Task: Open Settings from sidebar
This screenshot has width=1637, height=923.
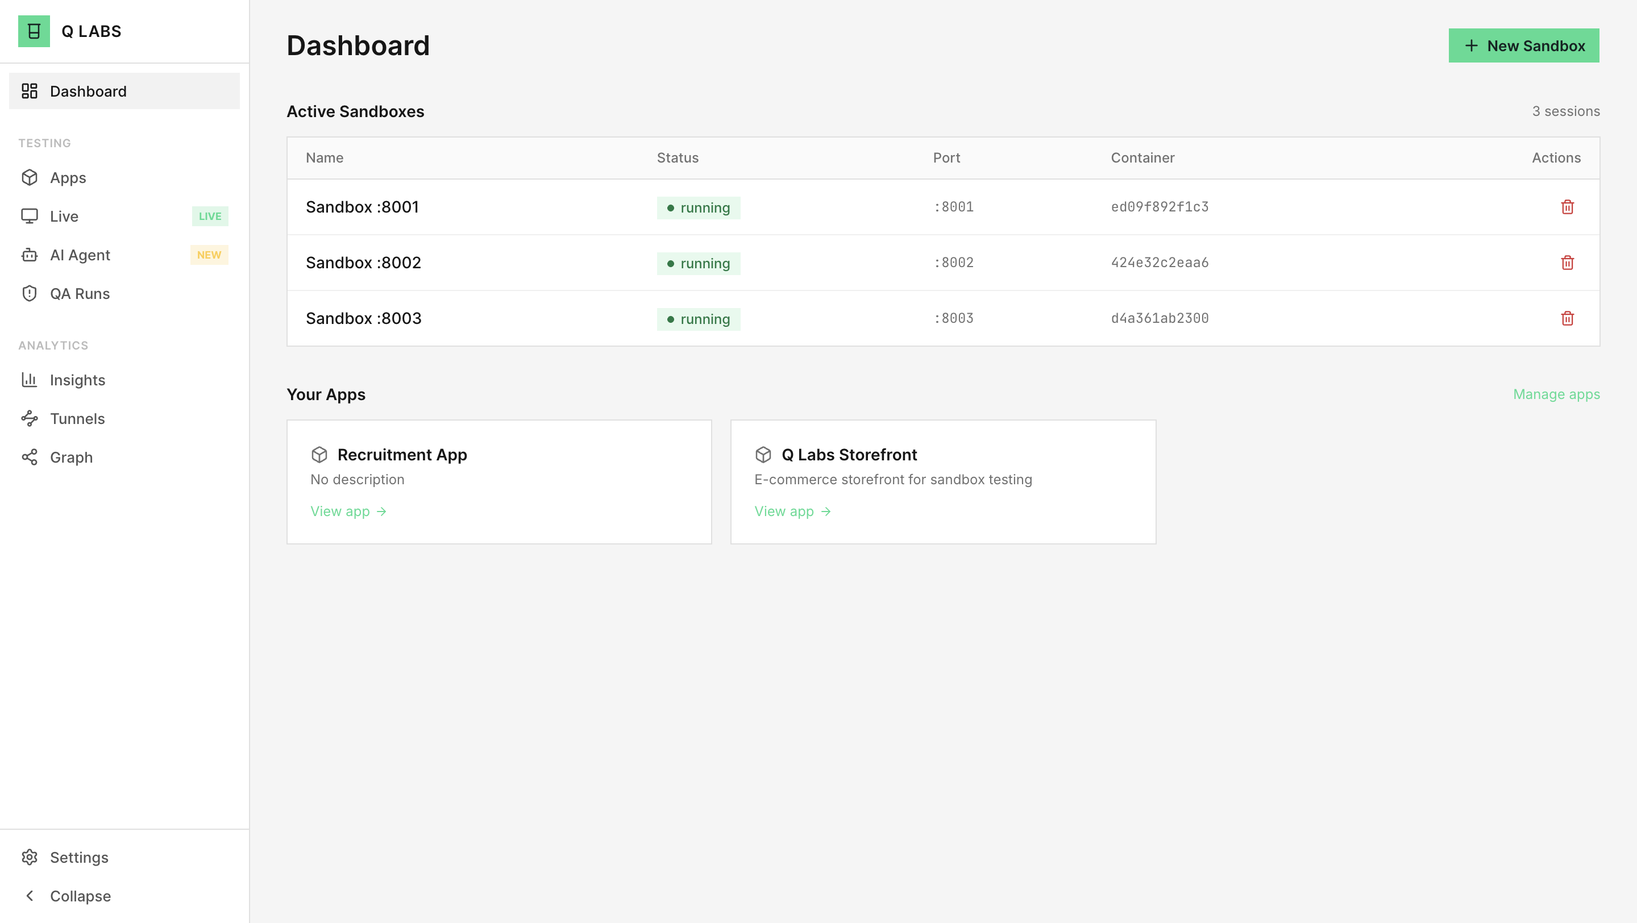Action: pyautogui.click(x=79, y=857)
